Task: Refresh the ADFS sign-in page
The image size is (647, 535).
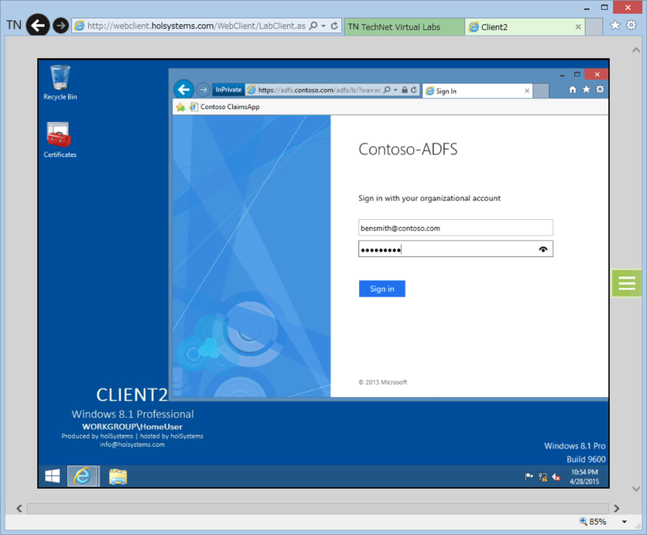Action: coord(413,90)
